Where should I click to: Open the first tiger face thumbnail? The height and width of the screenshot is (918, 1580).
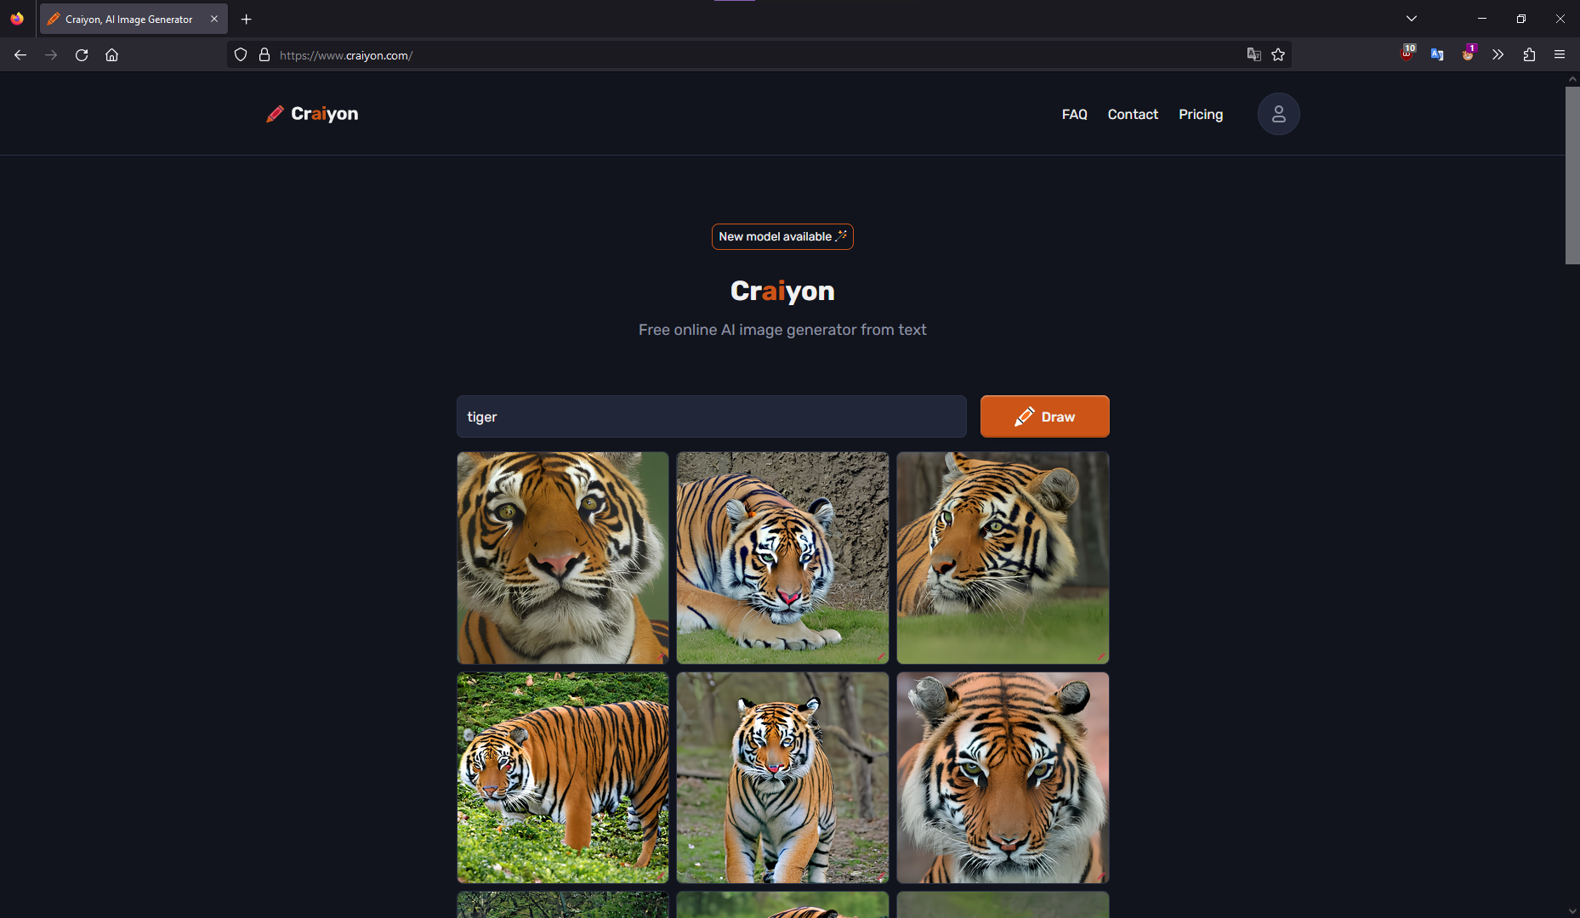point(561,558)
